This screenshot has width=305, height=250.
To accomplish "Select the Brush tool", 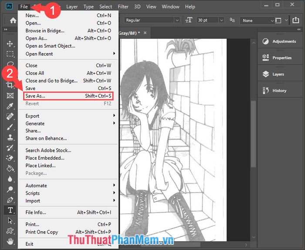I will [10, 127].
